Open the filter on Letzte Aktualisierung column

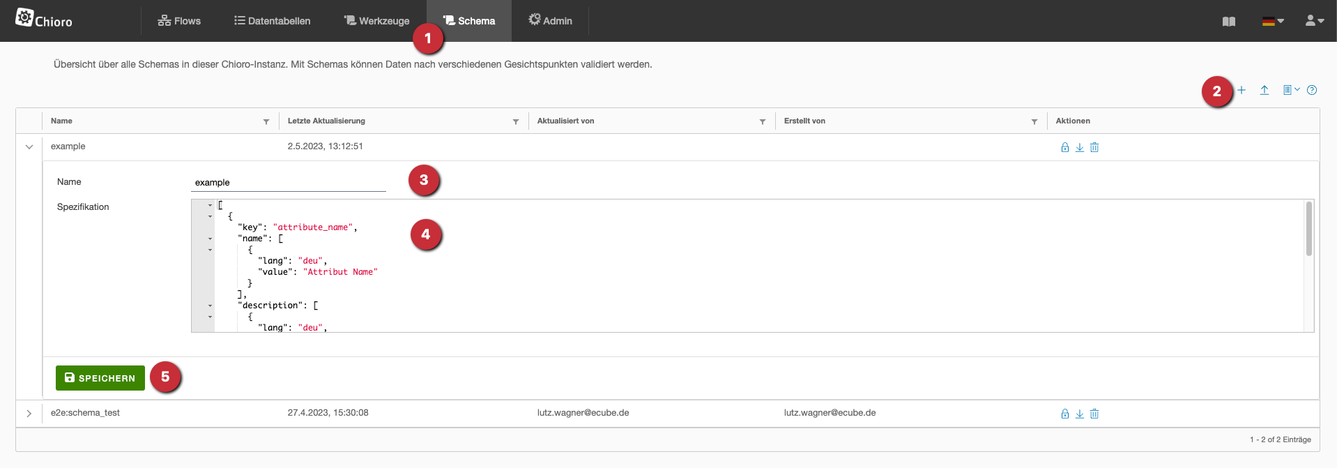pyautogui.click(x=516, y=121)
